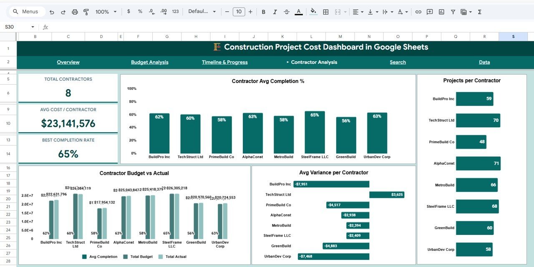Apply strikethrough formatting
This screenshot has width=534, height=267.
(x=287, y=11)
